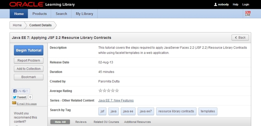Show the Additional Resources section
Screen dimensions: 261x126
(137, 122)
